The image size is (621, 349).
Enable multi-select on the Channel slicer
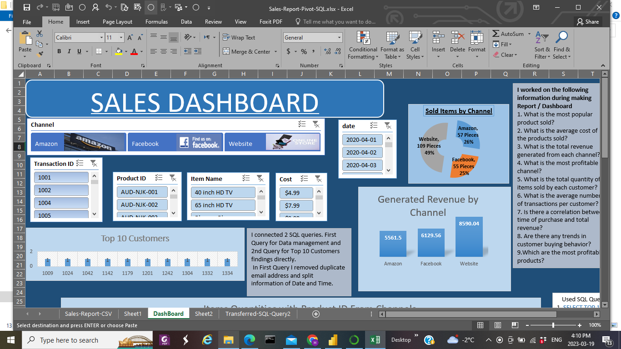[x=300, y=124]
